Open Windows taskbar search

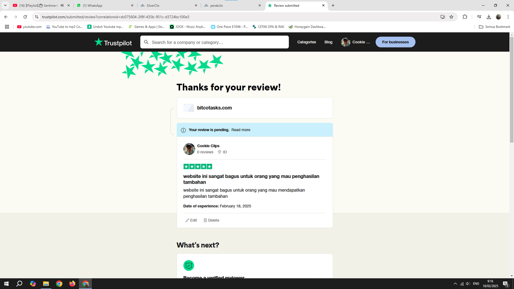click(19, 284)
